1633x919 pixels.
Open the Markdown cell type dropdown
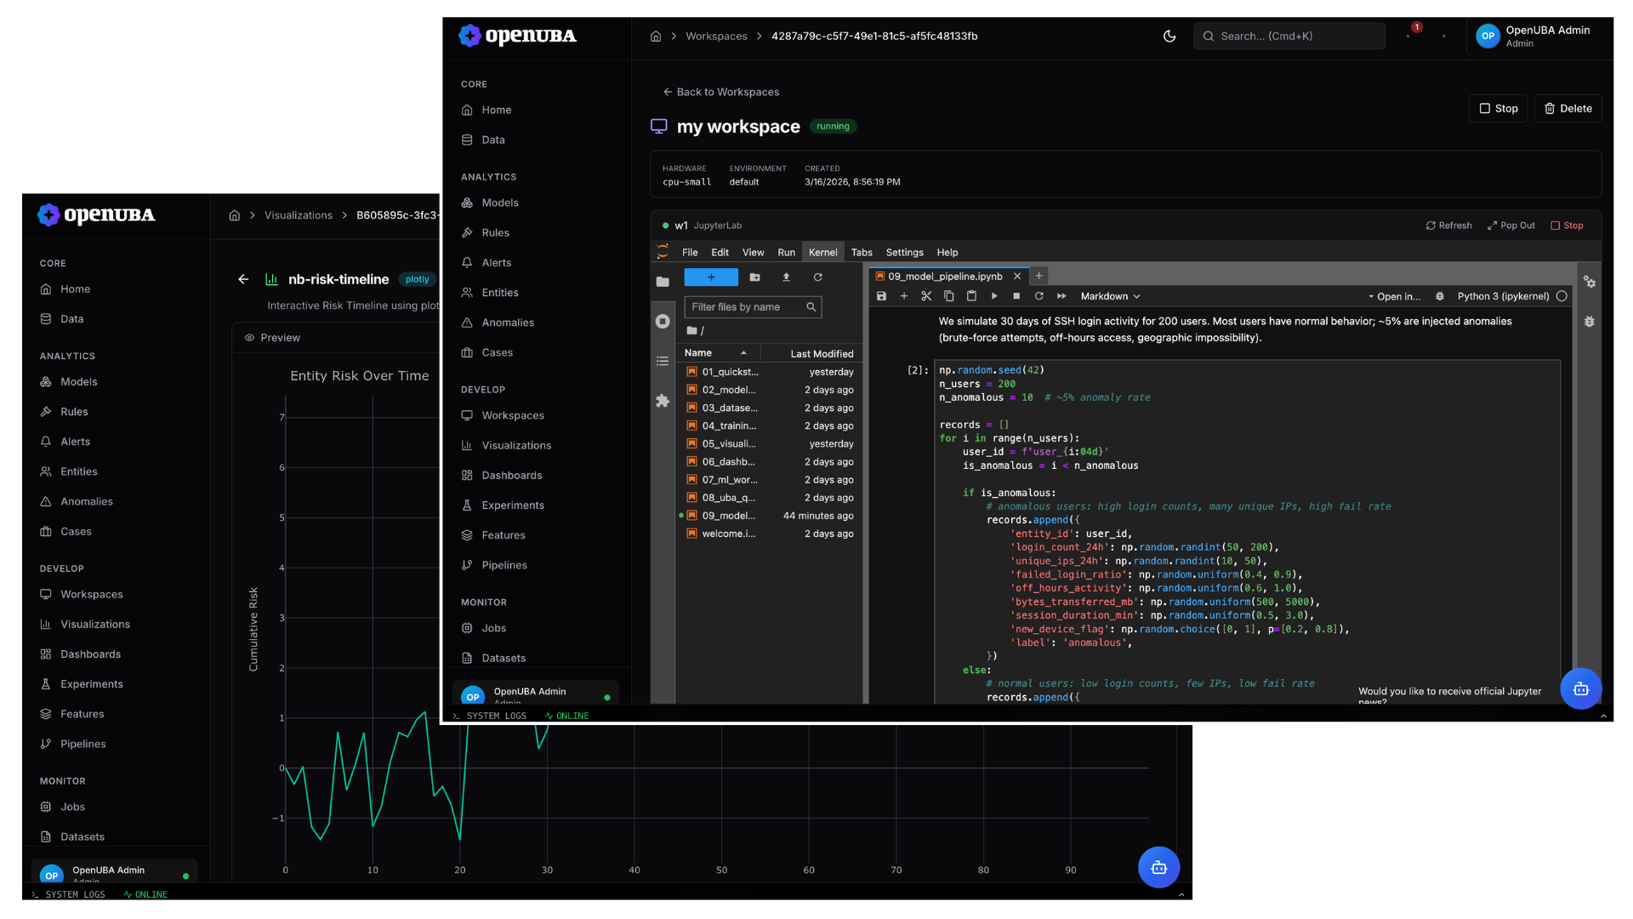pos(1110,296)
